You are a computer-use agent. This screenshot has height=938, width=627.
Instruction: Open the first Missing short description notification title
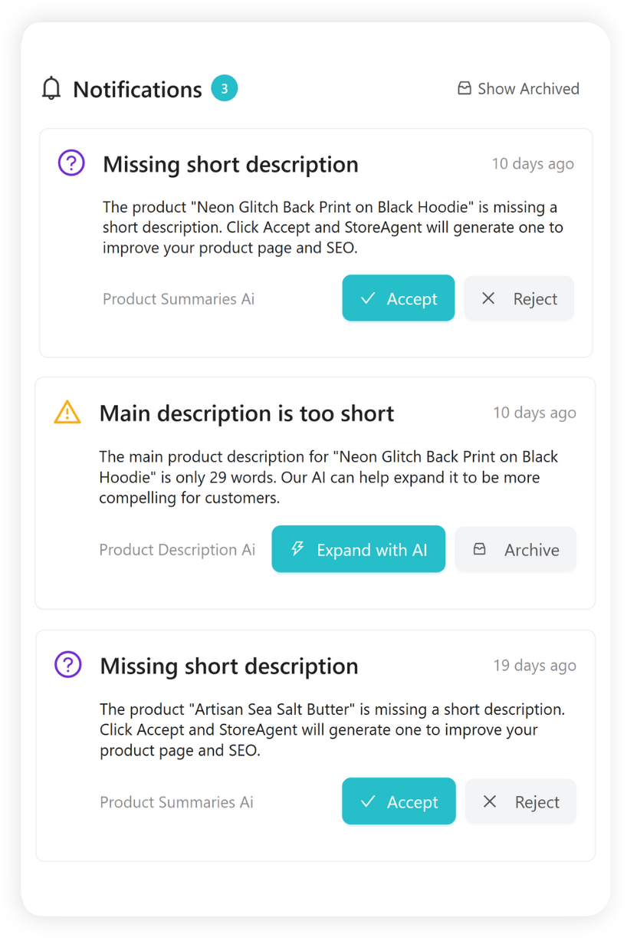tap(231, 164)
